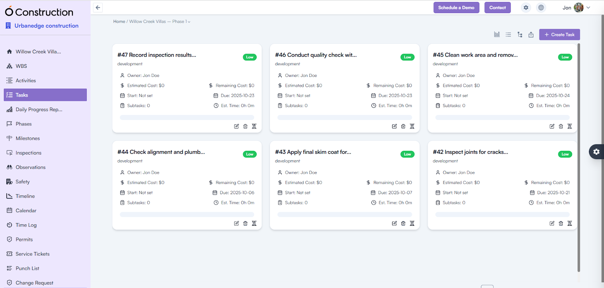Image resolution: width=604 pixels, height=288 pixels.
Task: Open hourglass timer on task #45
Action: coord(570,126)
